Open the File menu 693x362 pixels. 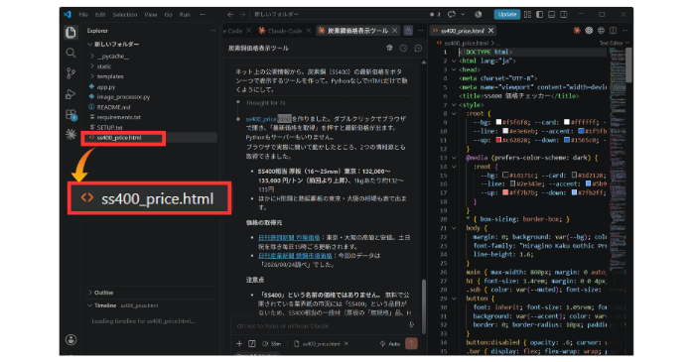tap(83, 15)
